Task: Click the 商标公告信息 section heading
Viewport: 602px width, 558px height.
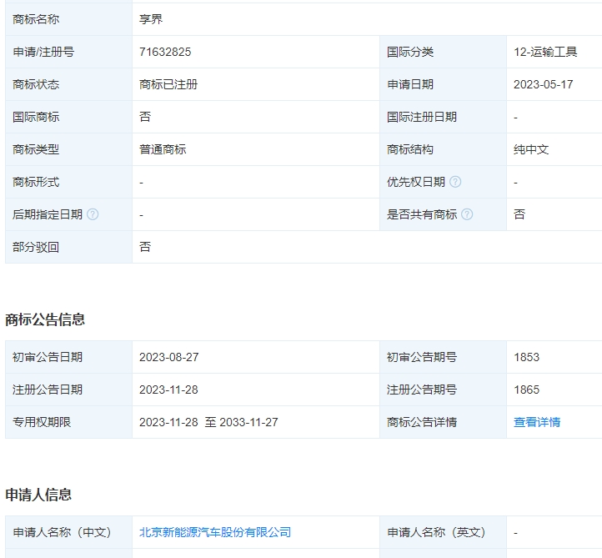Action: tap(45, 319)
